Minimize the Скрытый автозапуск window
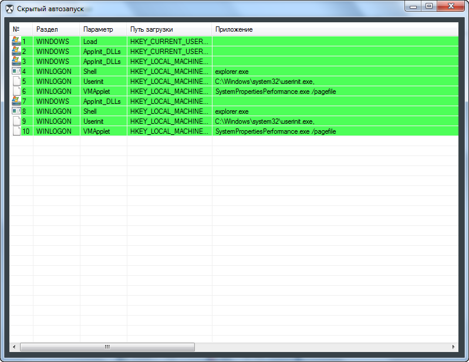 tap(413, 6)
